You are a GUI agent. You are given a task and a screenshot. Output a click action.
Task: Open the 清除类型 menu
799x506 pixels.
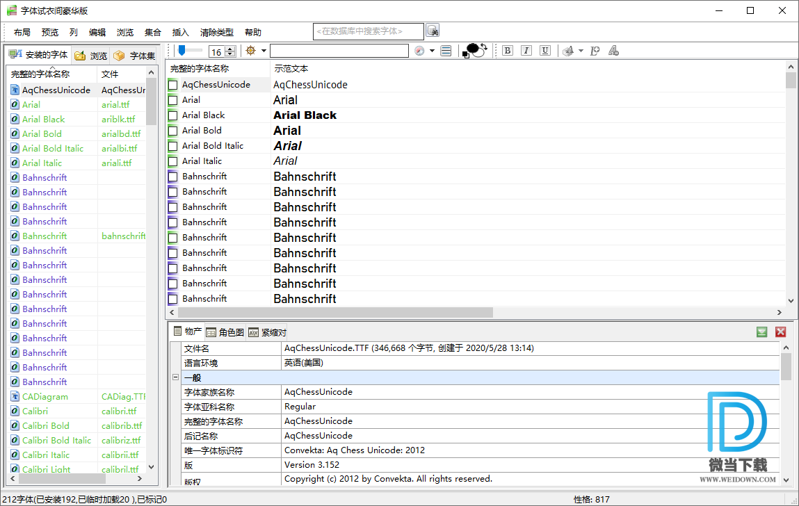[x=216, y=32]
